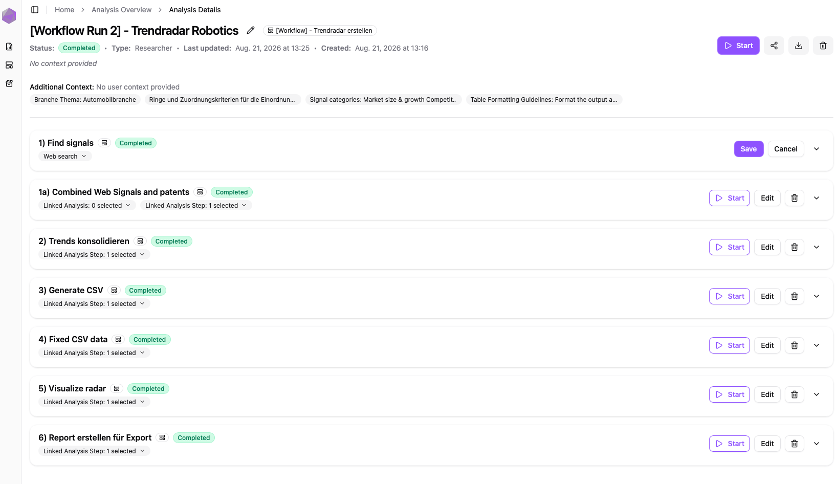The width and height of the screenshot is (838, 484).
Task: Toggle the sidebar panel icon
Action: point(35,10)
